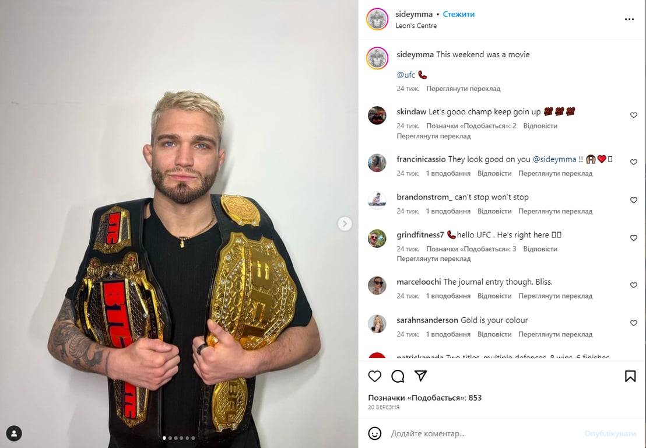Viewport: 646px width, 448px height.
Task: Like skindaw's comment
Action: coord(634,115)
